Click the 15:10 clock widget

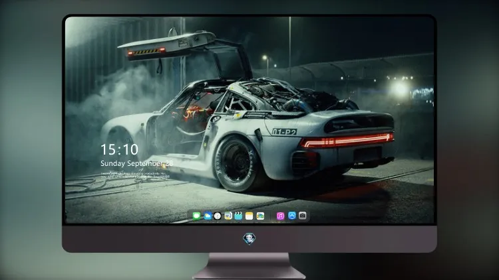pos(119,149)
